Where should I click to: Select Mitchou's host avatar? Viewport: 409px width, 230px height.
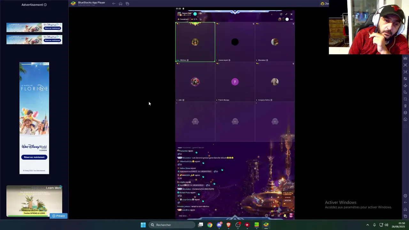(195, 42)
